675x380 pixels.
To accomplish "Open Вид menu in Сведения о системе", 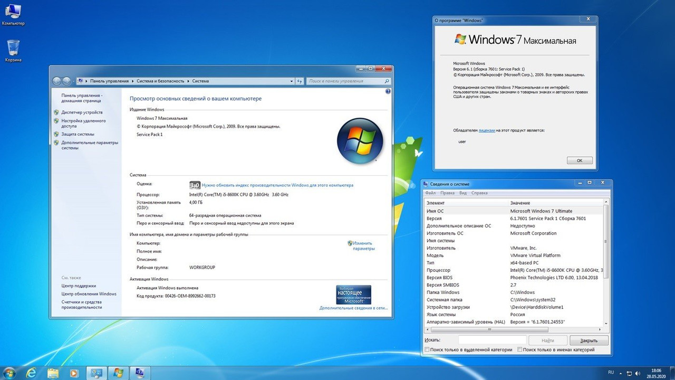I will point(463,193).
